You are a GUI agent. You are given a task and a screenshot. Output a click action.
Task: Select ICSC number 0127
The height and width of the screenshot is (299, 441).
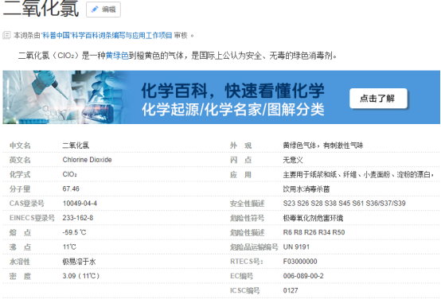click(291, 290)
